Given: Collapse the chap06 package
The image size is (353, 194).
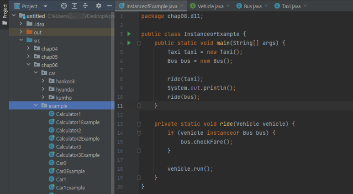Looking at the screenshot, I should point(28,65).
